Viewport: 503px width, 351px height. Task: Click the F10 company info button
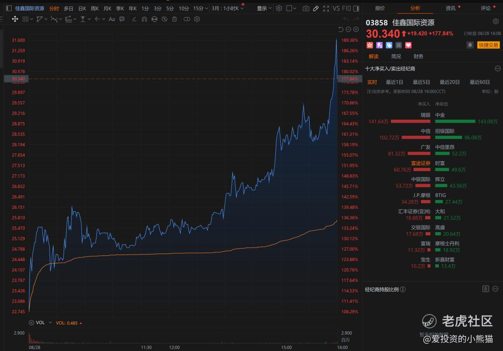coord(347,8)
